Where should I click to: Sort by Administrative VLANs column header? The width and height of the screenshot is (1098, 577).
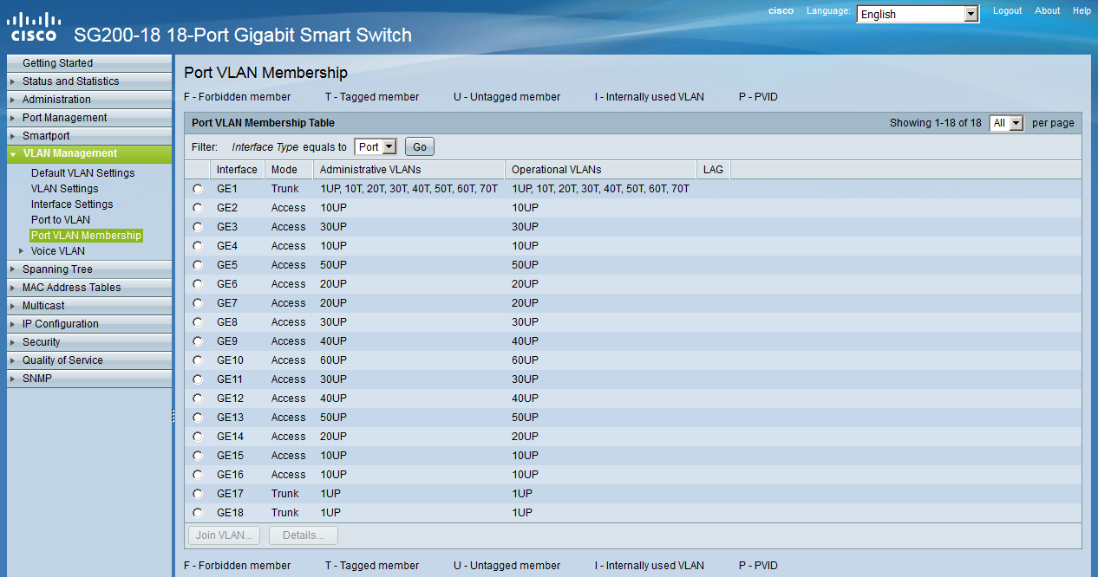click(370, 170)
